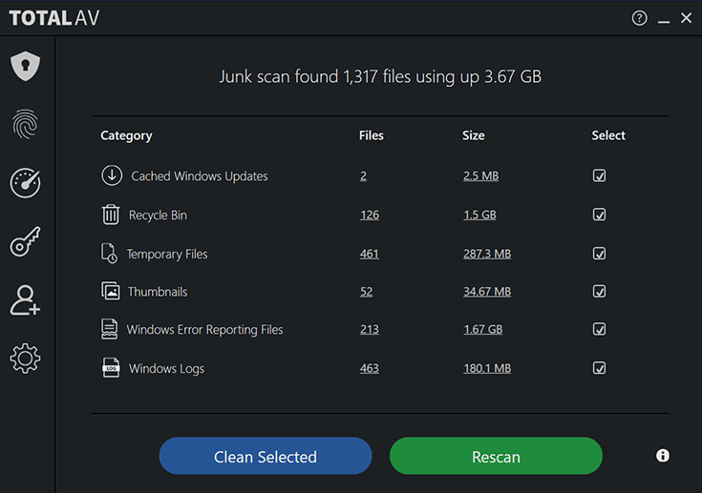Click the green Rescan button

coord(496,456)
